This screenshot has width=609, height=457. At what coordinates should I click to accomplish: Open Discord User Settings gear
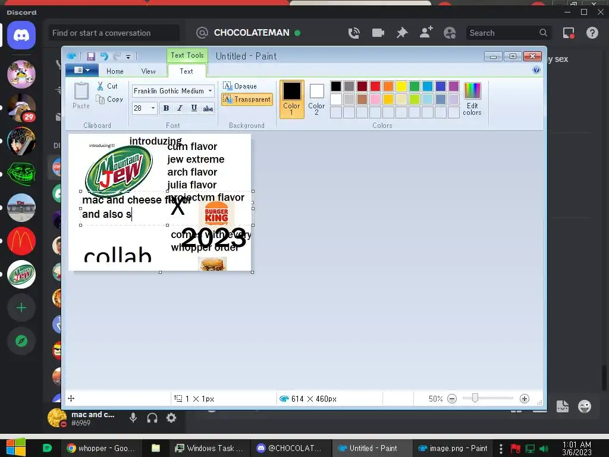[171, 418]
